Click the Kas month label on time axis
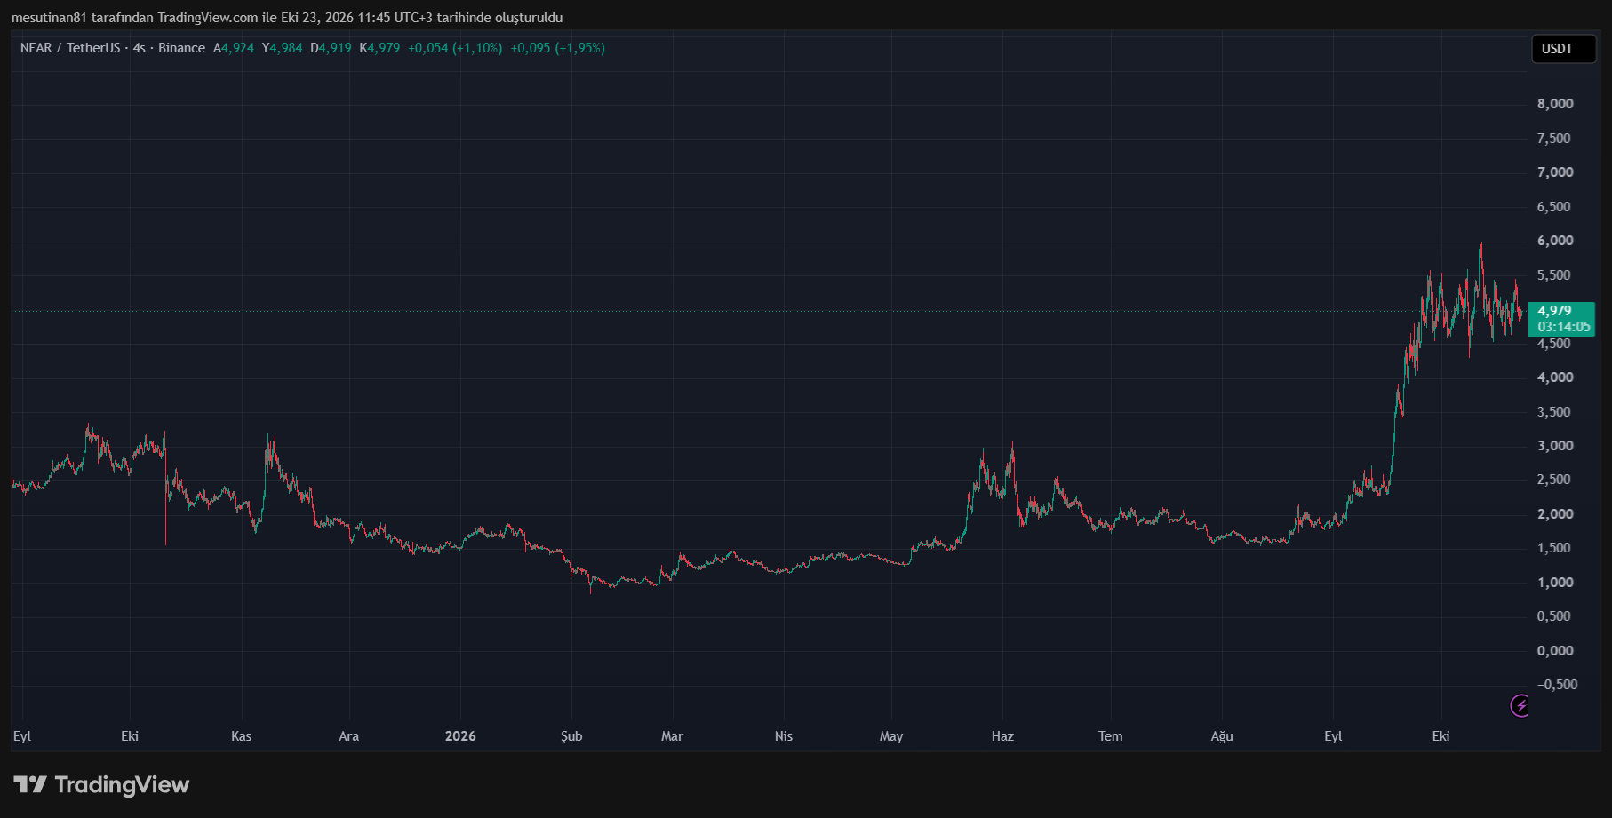Screen dimensions: 1612x818 pyautogui.click(x=241, y=736)
